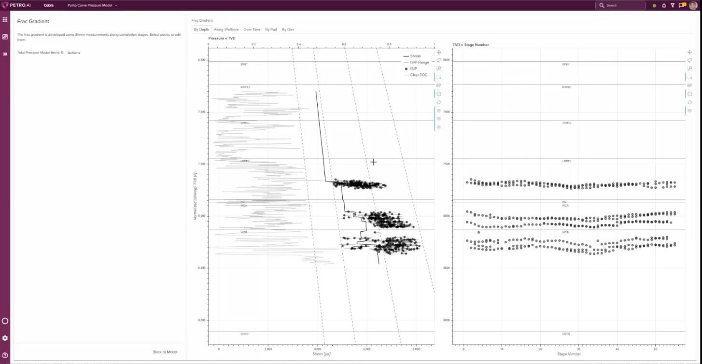
Task: Click the Shmin [psi] axis label
Action: click(321, 354)
